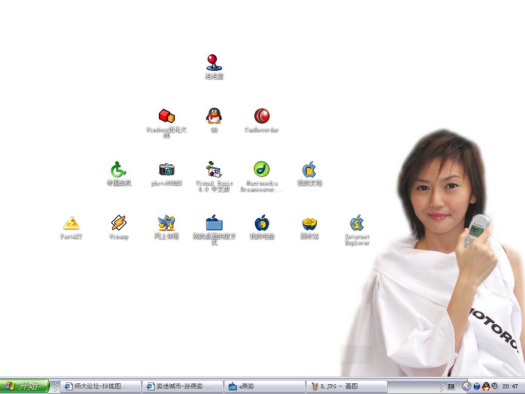Image resolution: width=525 pixels, height=394 pixels.
Task: Switch to the R.JPG - 画图 window
Action: click(x=347, y=386)
